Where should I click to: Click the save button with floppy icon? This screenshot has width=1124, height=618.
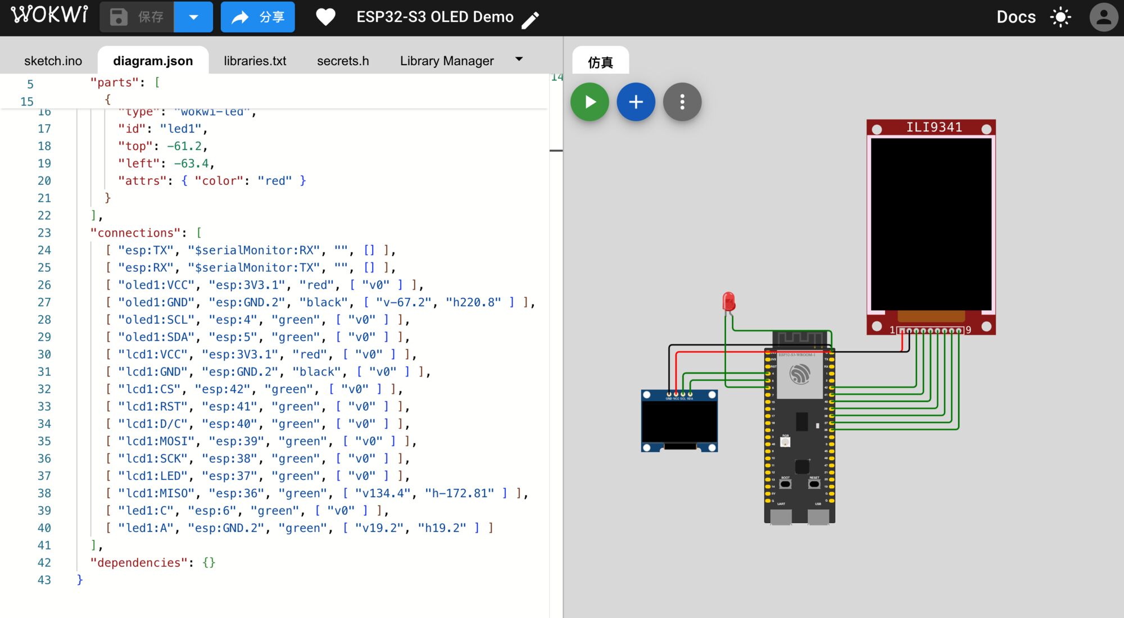tap(137, 17)
